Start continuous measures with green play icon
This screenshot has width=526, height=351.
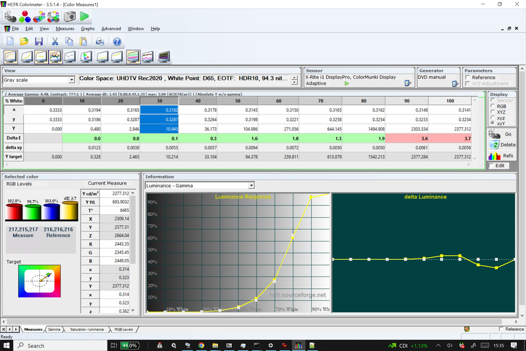[85, 17]
